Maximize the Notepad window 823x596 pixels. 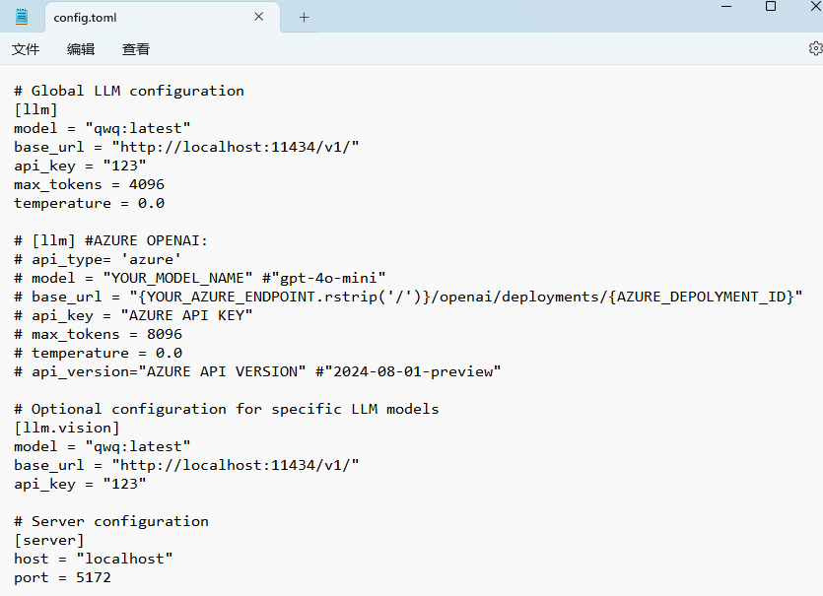pyautogui.click(x=771, y=6)
